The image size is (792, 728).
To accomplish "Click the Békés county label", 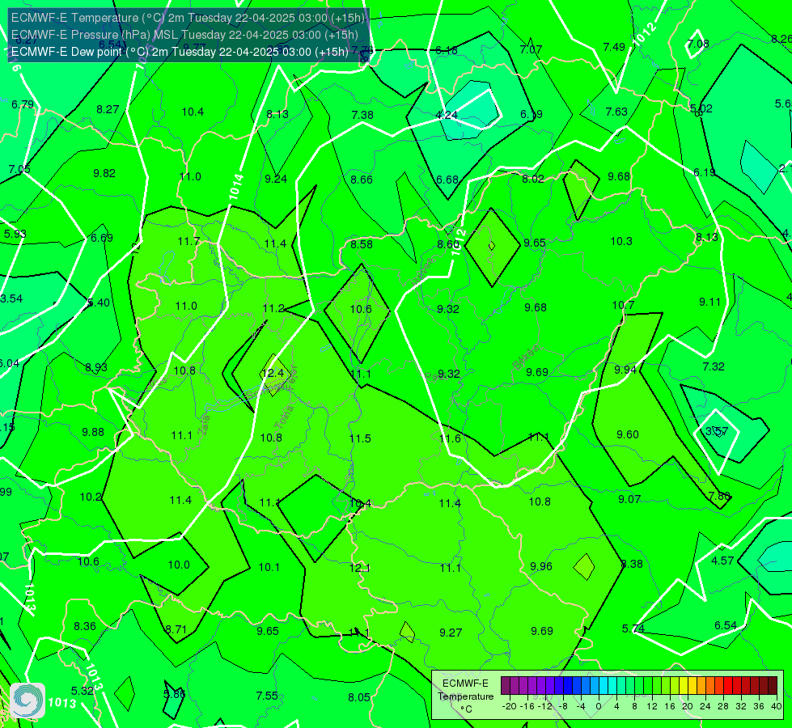I will 524,358.
